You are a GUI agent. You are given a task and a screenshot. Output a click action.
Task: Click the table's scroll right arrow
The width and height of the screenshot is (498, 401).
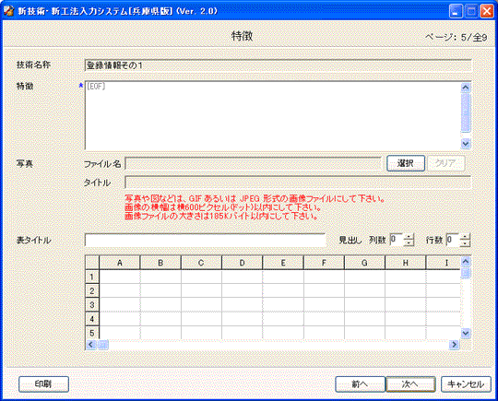(454, 345)
